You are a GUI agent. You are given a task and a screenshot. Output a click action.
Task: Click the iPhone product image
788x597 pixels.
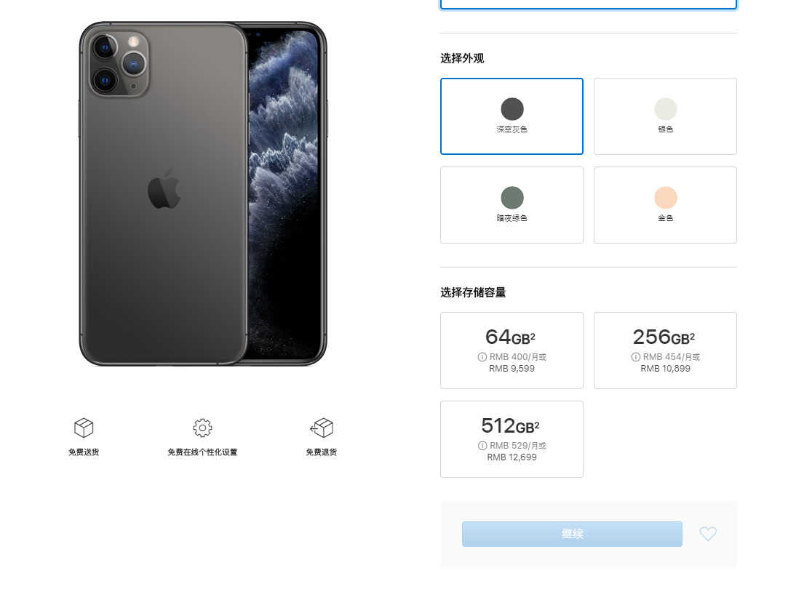coord(203,194)
